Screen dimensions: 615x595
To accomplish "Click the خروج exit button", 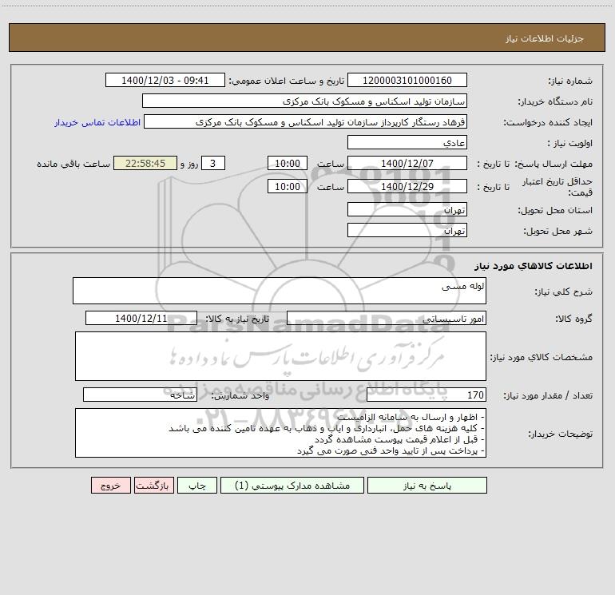I will coord(110,486).
